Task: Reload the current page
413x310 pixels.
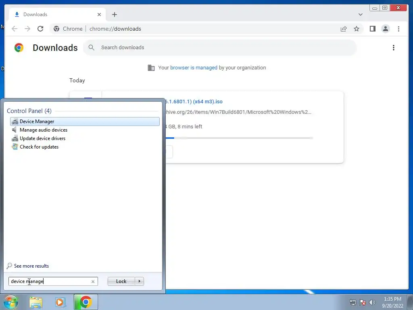Action: (40, 29)
